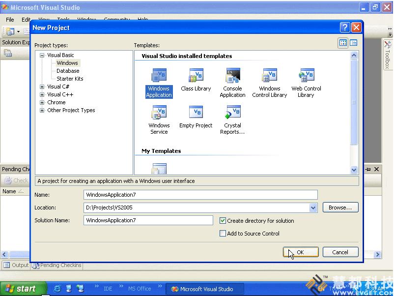Select Database project type

tap(68, 71)
